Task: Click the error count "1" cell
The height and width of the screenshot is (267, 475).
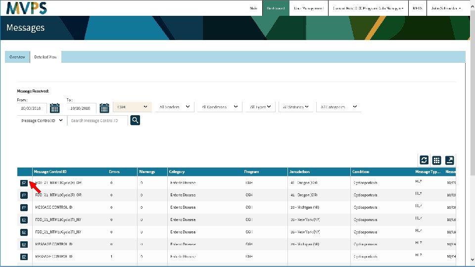Action: pos(111,257)
